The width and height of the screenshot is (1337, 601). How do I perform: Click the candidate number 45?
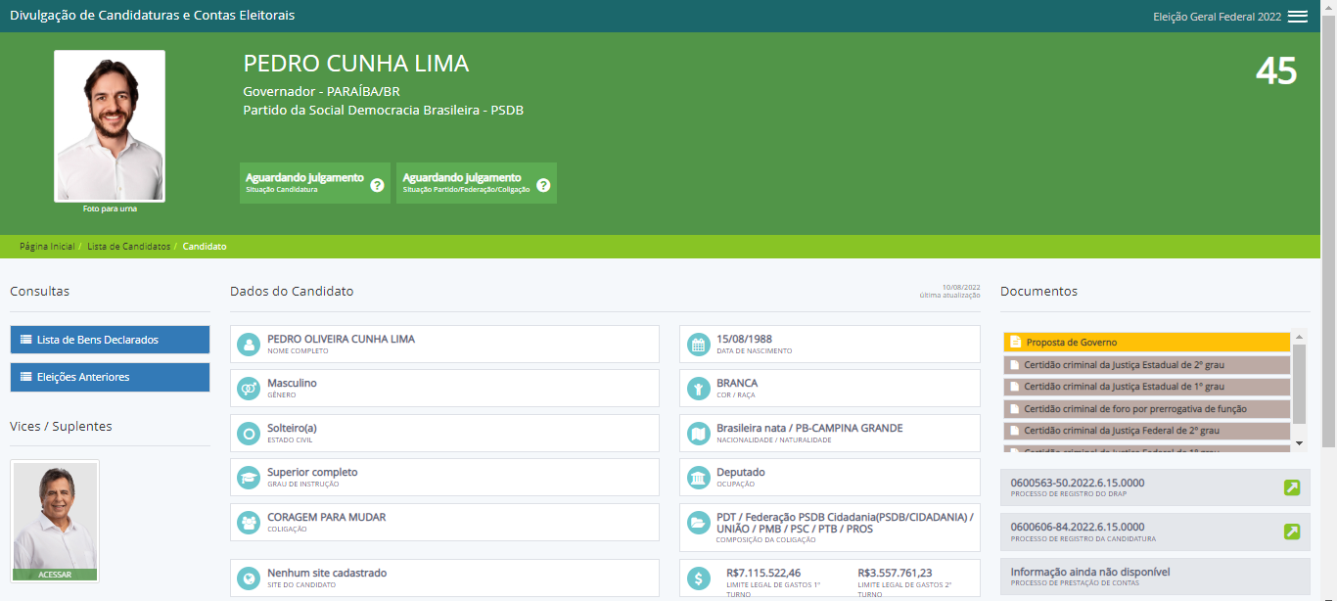click(x=1276, y=71)
